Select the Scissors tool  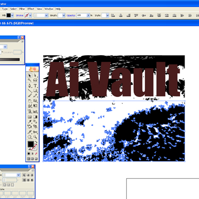point(35,132)
